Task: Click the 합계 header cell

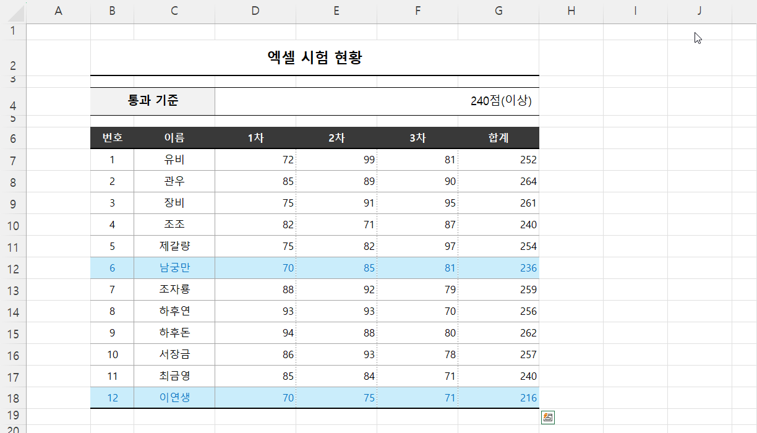Action: (x=498, y=138)
